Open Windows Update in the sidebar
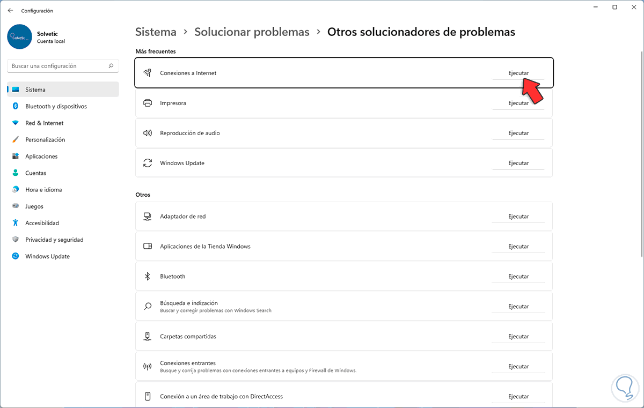This screenshot has width=644, height=408. click(47, 256)
